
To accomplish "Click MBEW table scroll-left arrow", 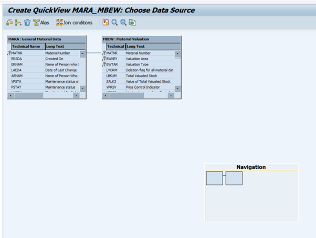I will pyautogui.click(x=106, y=95).
